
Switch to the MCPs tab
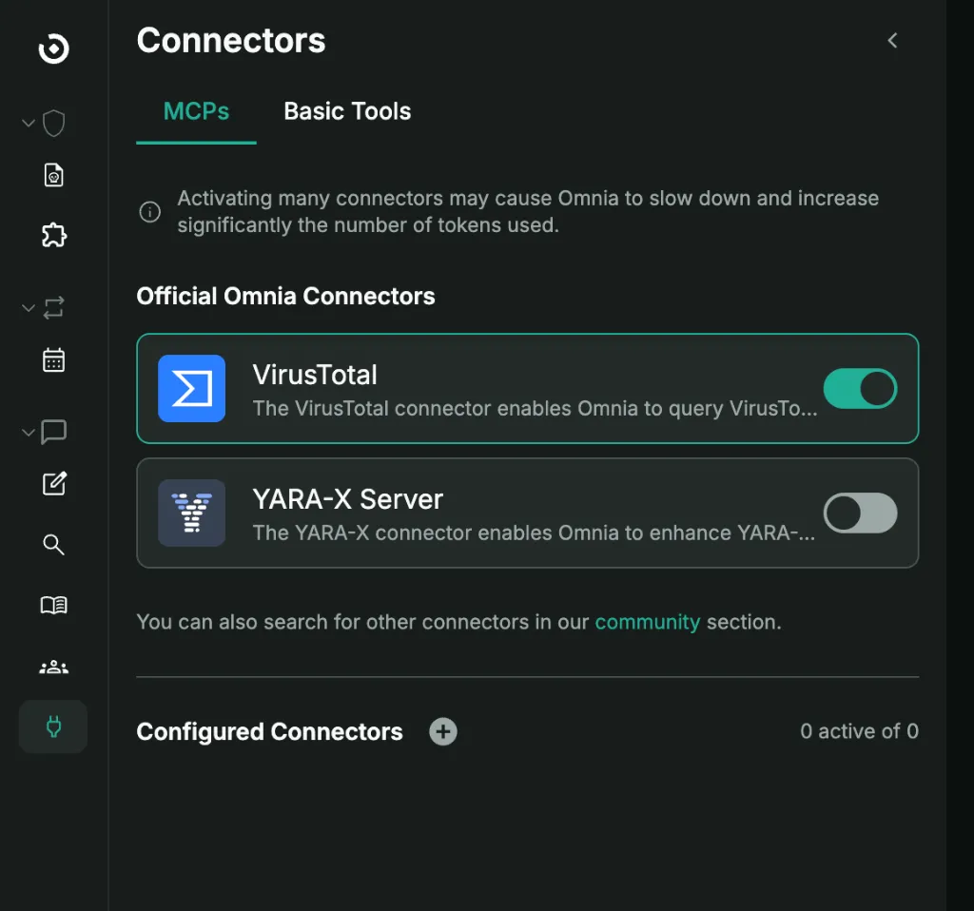click(196, 112)
